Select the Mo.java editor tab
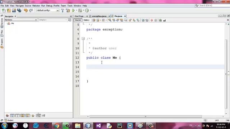 118,16
